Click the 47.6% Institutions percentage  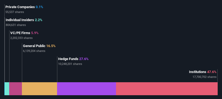click(x=212, y=72)
